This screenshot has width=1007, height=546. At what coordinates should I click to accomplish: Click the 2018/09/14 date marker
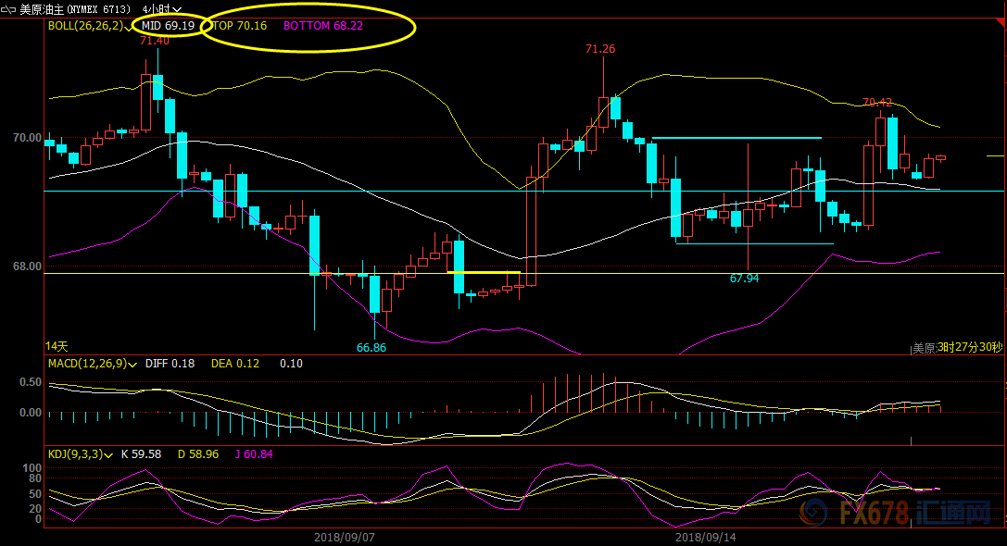[x=706, y=538]
